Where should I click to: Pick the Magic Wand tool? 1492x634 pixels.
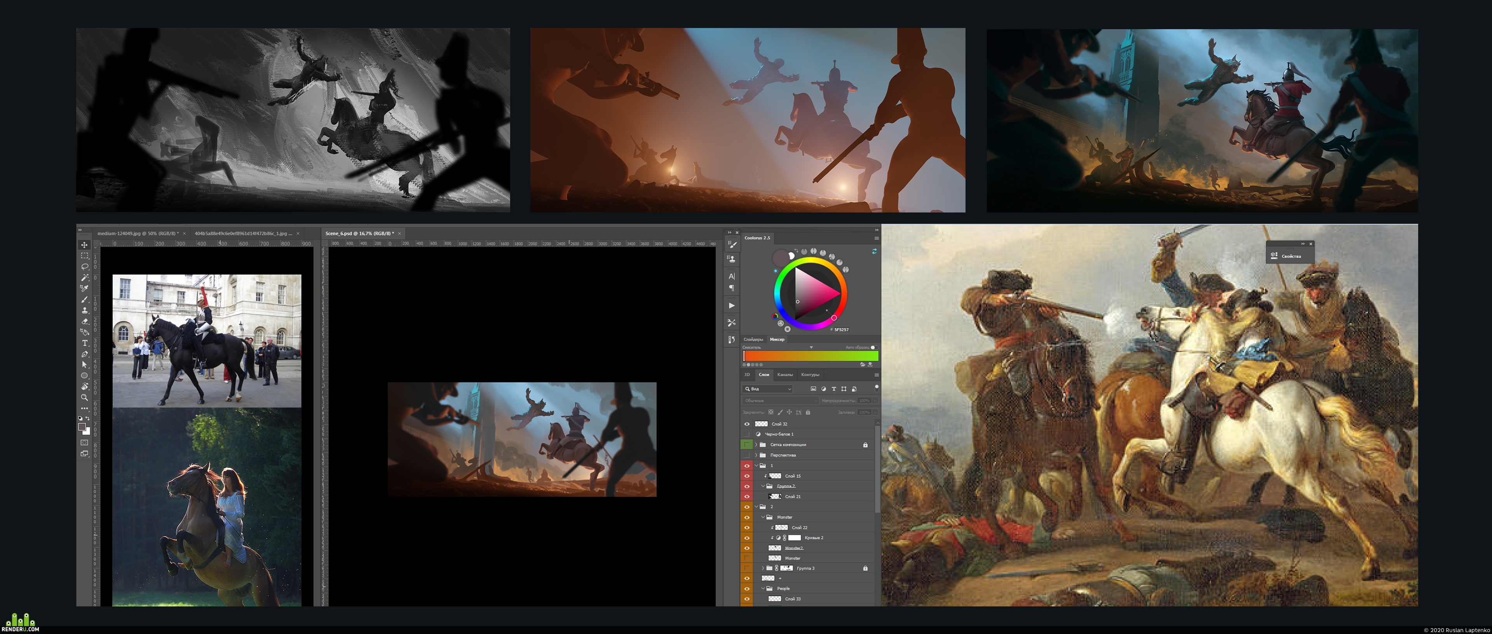[x=85, y=277]
